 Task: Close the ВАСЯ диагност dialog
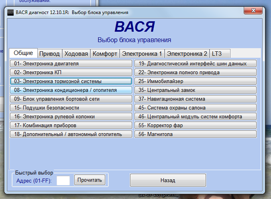click(253, 10)
